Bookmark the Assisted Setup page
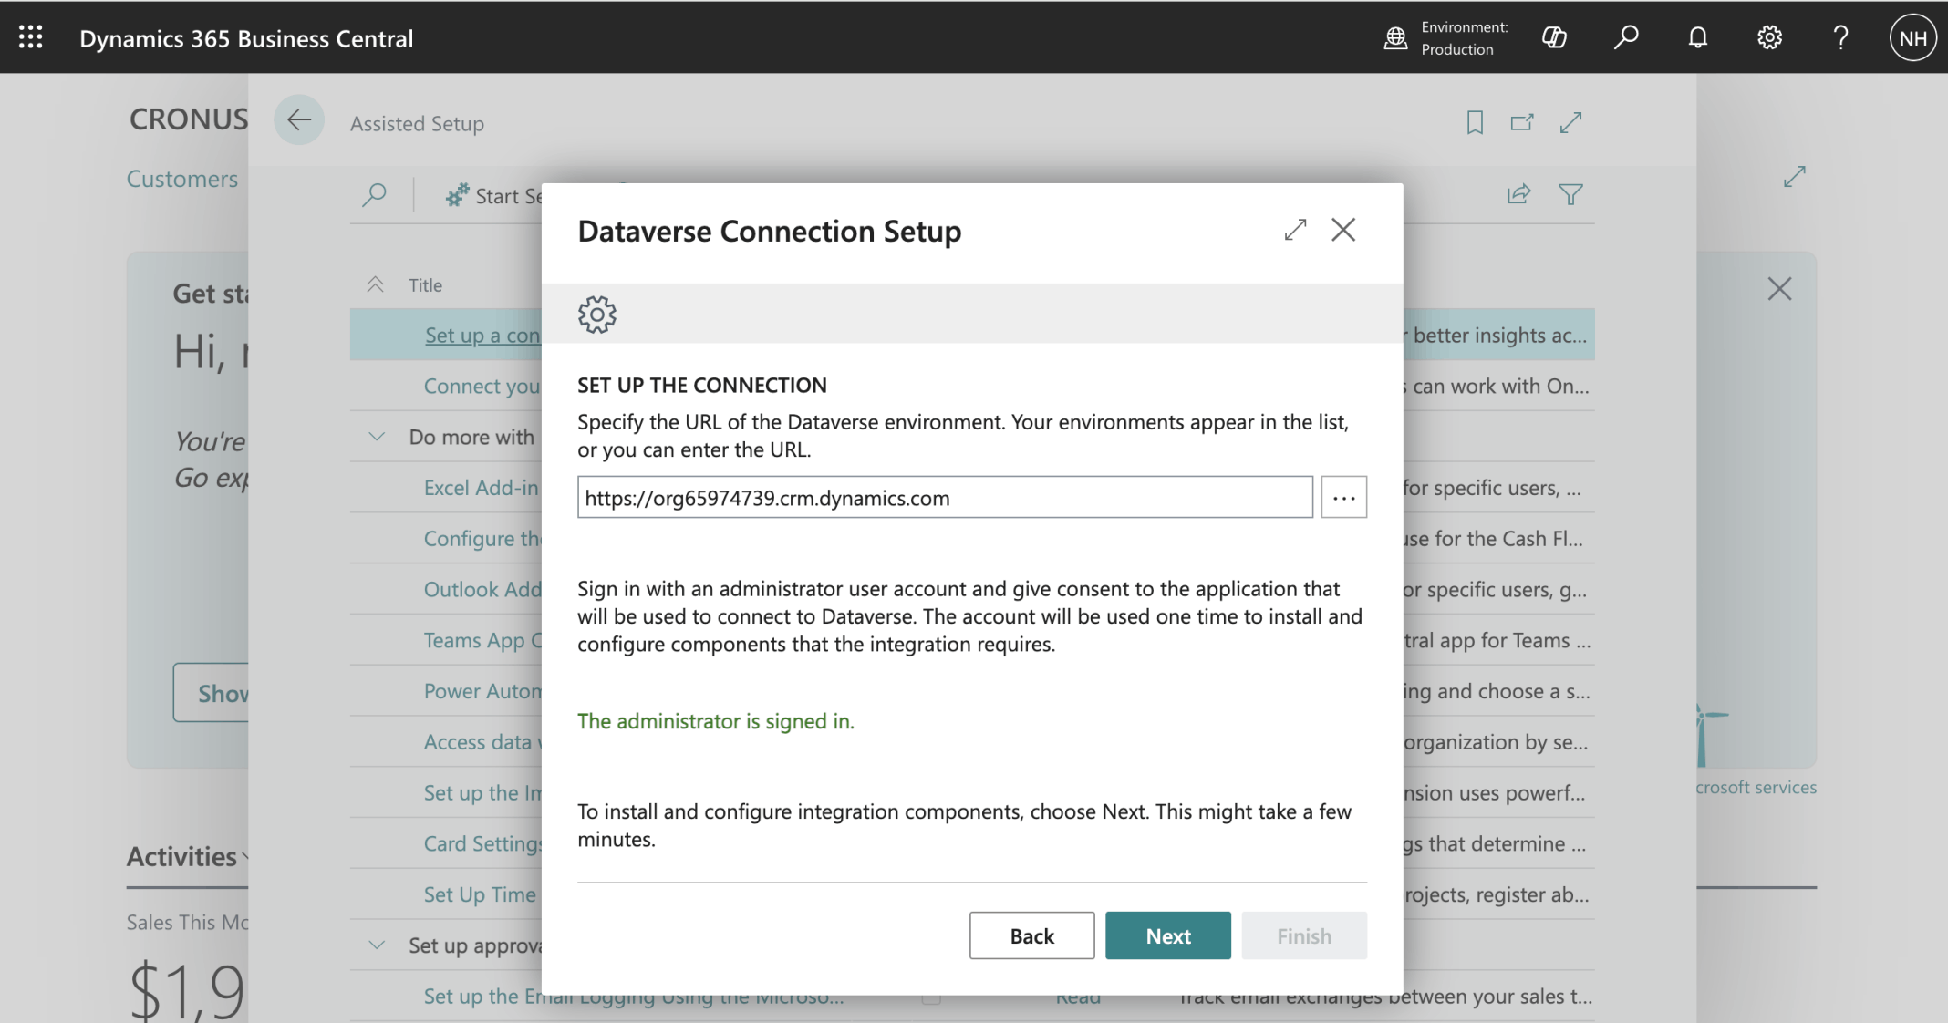Viewport: 1948px width, 1023px height. tap(1474, 122)
